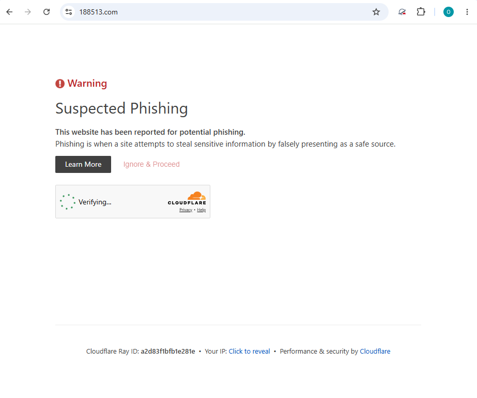Open the site information icon beside the URL

(69, 12)
